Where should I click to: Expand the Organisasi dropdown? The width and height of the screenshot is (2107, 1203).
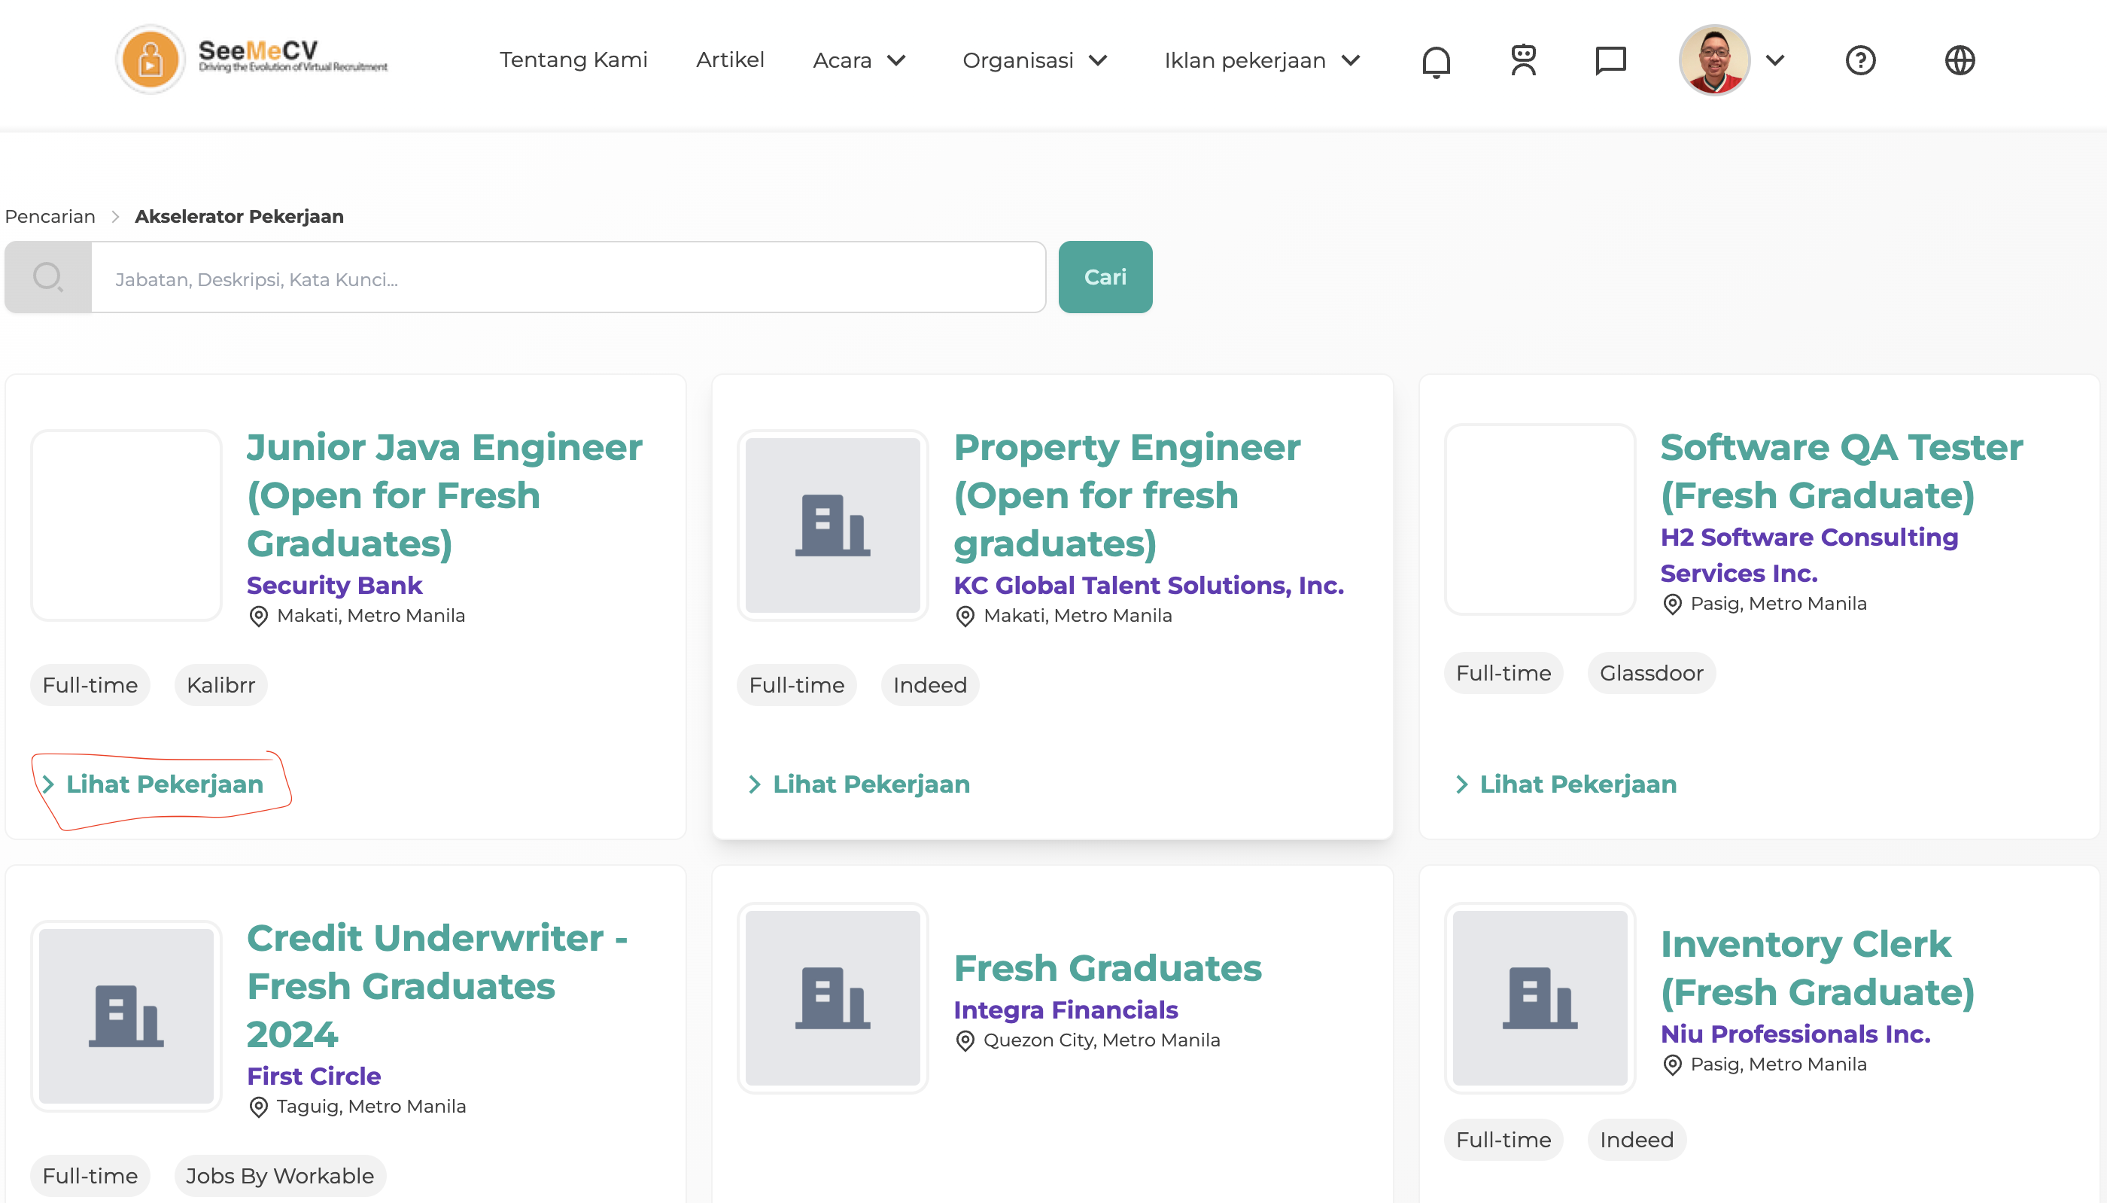(x=1035, y=60)
